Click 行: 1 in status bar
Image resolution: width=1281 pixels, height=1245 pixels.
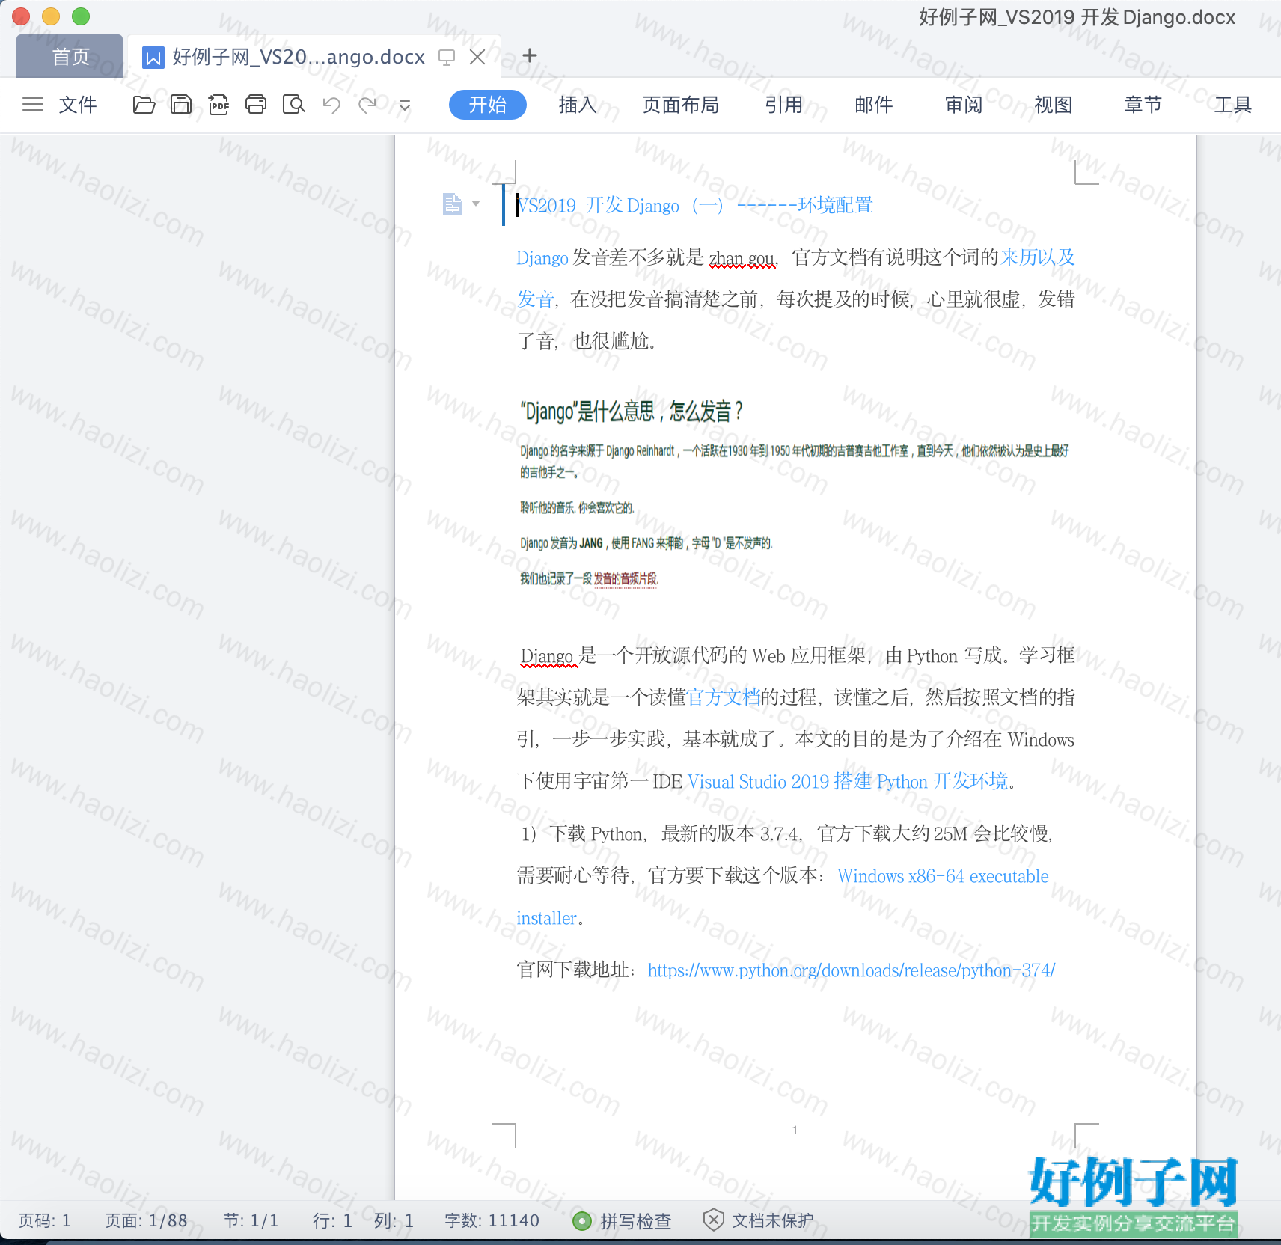pyautogui.click(x=332, y=1221)
